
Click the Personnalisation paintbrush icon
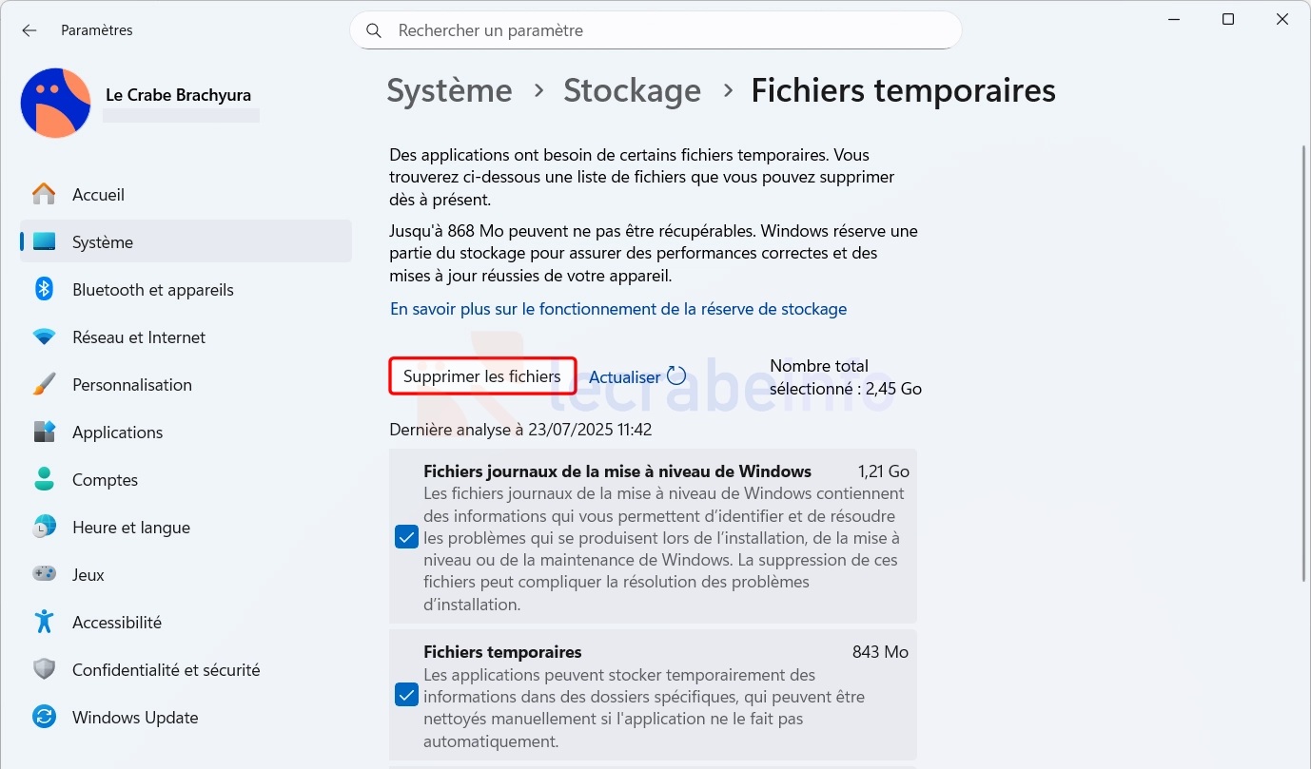[x=44, y=384]
